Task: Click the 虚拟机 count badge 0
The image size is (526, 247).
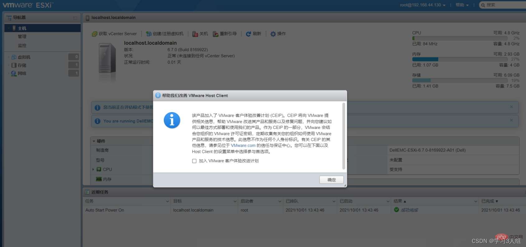Action: (73, 57)
